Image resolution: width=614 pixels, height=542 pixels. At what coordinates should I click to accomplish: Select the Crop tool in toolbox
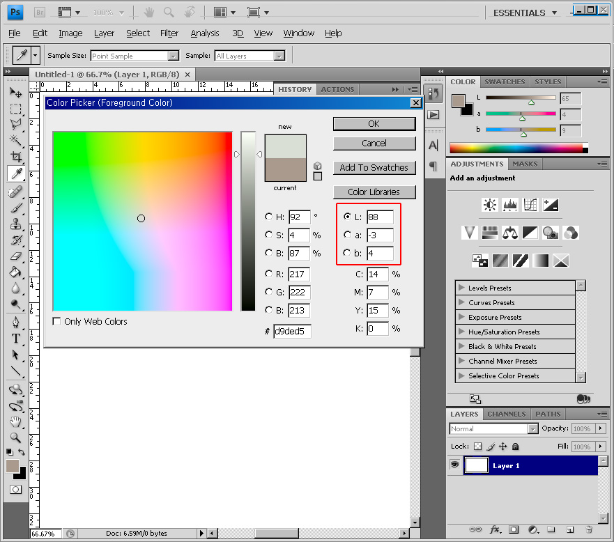15,157
